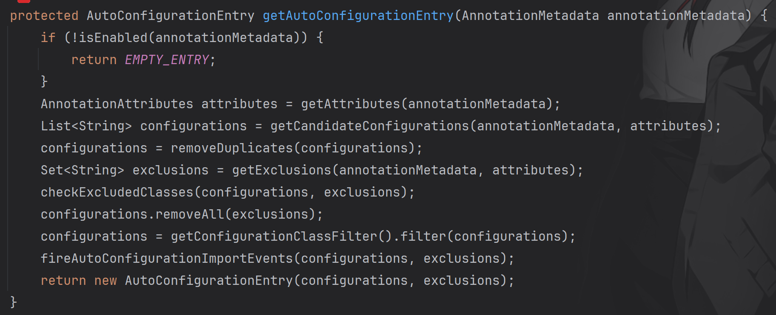Click the getCandidateConfigurations method call
The image size is (776, 315).
[x=370, y=126]
